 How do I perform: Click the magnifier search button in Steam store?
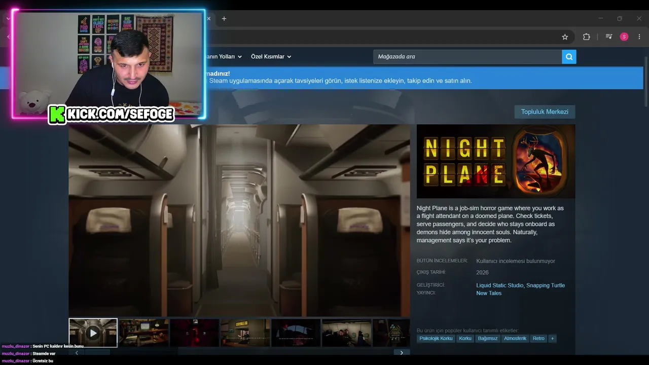pyautogui.click(x=569, y=57)
